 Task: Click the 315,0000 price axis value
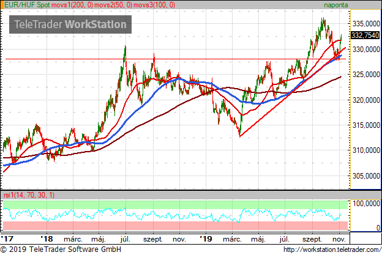click(x=366, y=125)
